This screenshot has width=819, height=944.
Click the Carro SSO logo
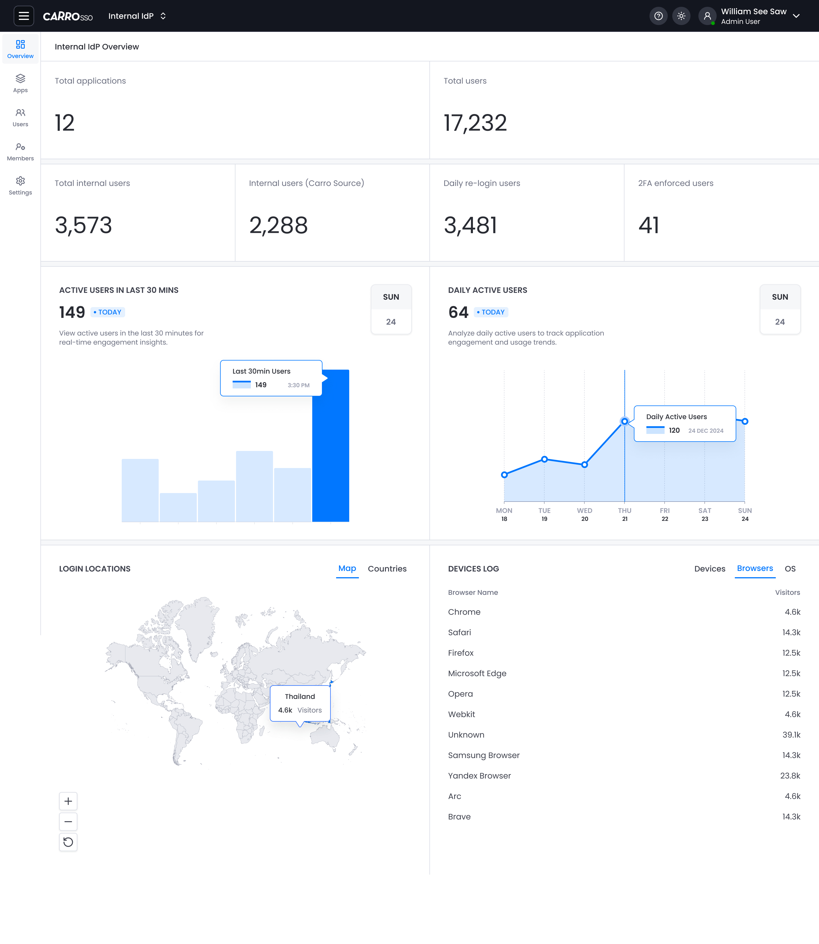pyautogui.click(x=68, y=16)
